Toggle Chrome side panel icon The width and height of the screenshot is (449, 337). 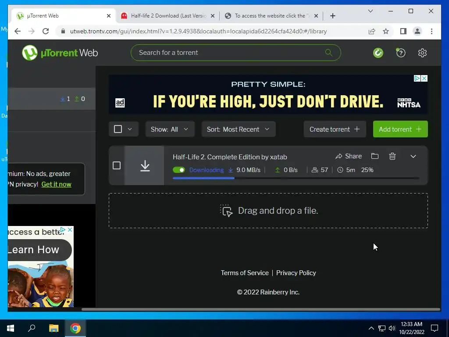403,31
